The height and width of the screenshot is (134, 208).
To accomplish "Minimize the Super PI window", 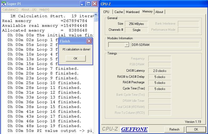I will [x=82, y=3].
